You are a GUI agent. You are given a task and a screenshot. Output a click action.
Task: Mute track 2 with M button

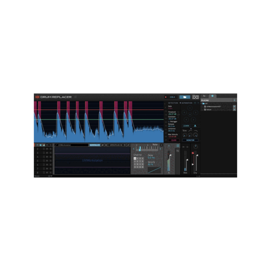click(47, 149)
